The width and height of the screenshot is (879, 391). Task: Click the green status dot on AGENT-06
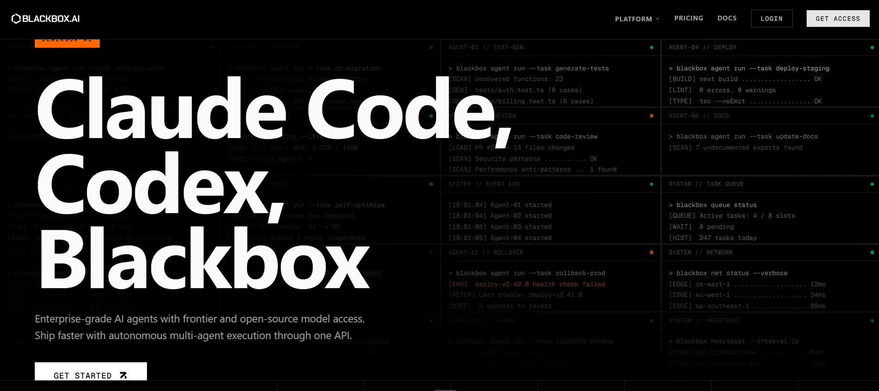coord(872,116)
